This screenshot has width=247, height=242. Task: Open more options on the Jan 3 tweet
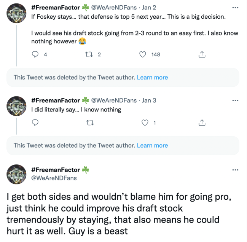pos(235,100)
